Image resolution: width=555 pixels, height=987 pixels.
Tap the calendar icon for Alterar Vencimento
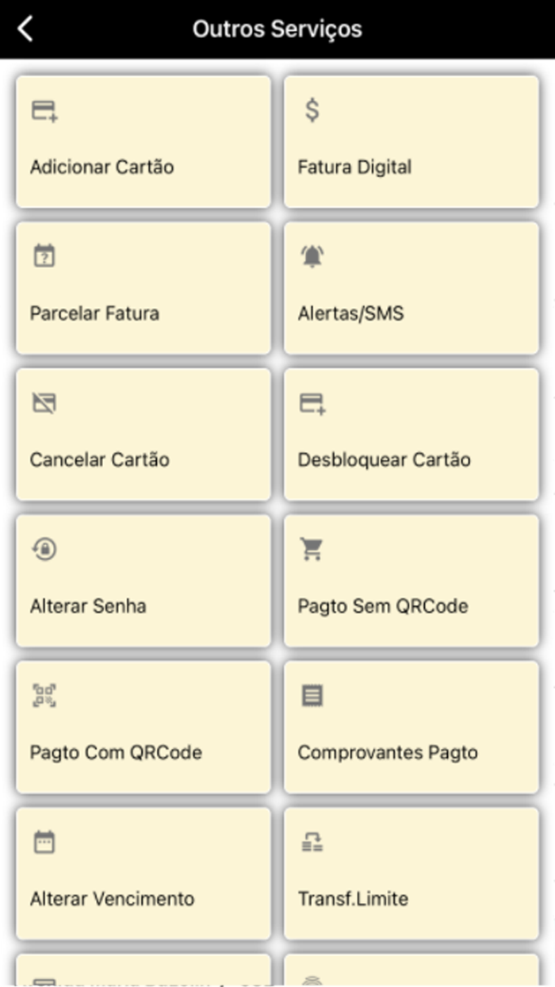(x=45, y=842)
